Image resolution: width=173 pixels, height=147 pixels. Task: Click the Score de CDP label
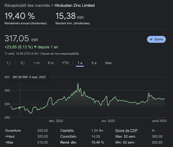click(x=126, y=131)
